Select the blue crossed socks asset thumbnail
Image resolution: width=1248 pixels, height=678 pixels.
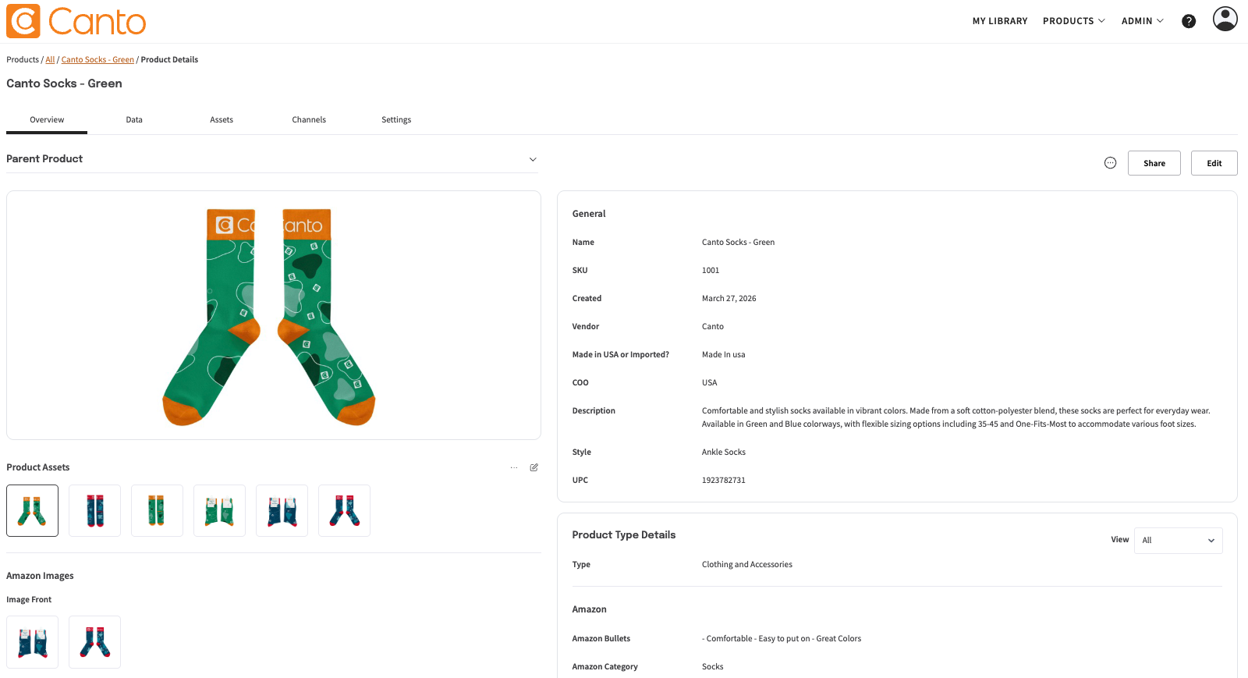(344, 510)
